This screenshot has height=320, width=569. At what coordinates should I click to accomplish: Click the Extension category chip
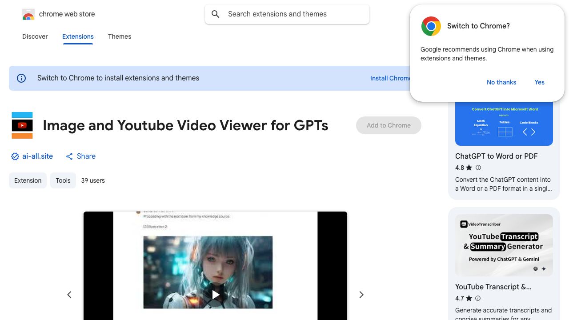point(28,180)
